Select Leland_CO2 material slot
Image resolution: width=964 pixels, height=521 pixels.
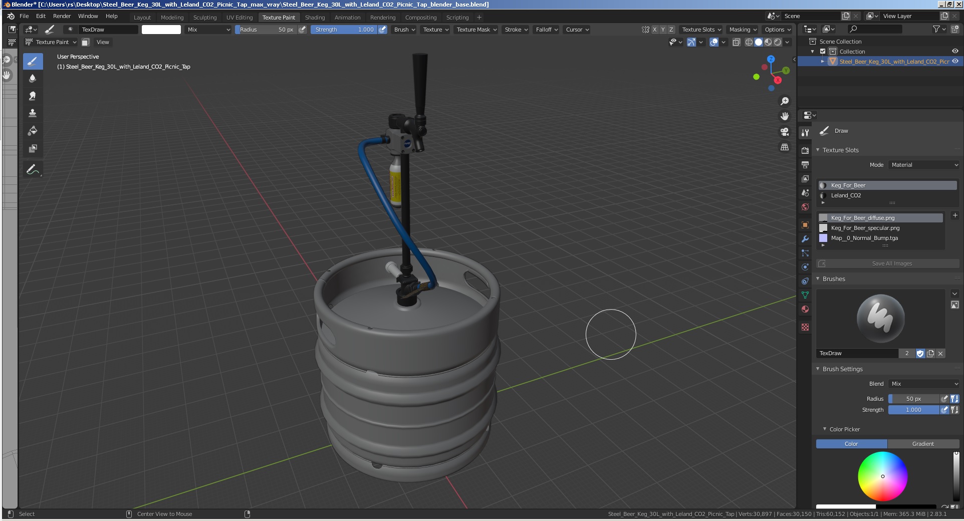coord(887,195)
